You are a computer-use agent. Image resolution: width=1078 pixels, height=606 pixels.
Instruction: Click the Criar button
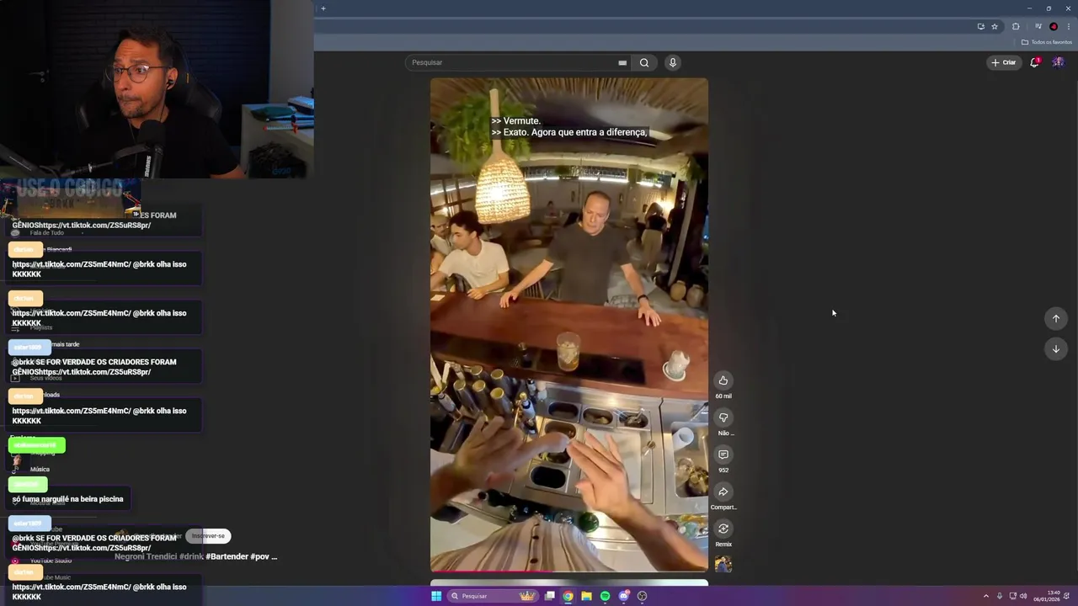pyautogui.click(x=1003, y=62)
